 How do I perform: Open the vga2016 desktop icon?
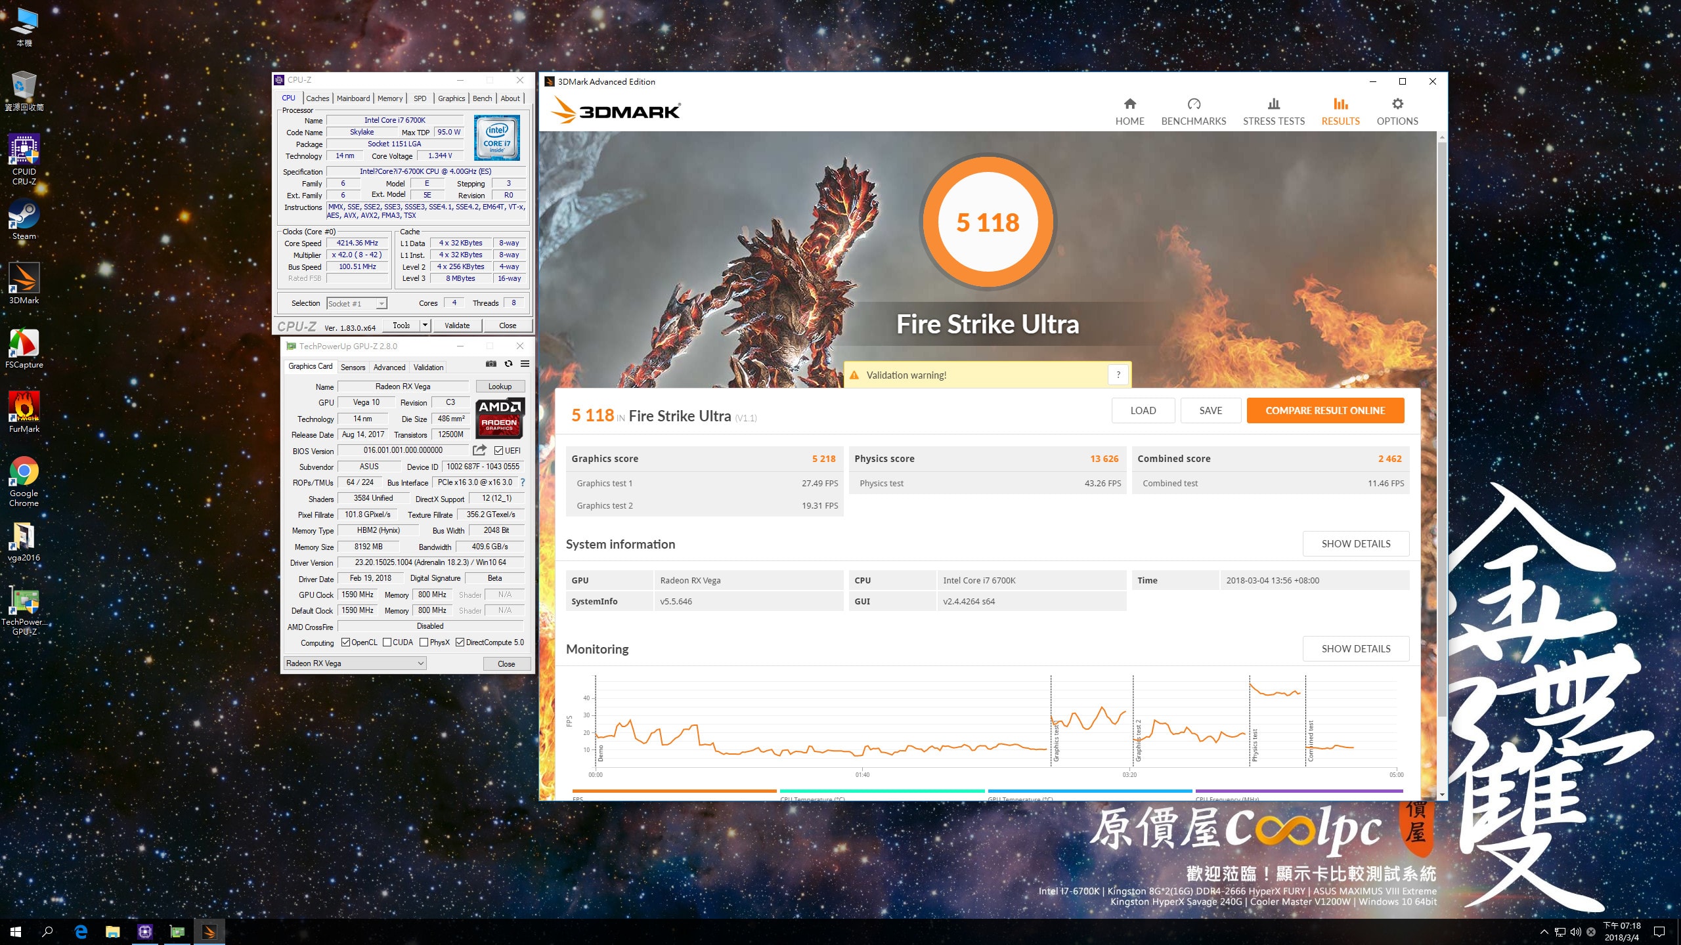pos(24,542)
